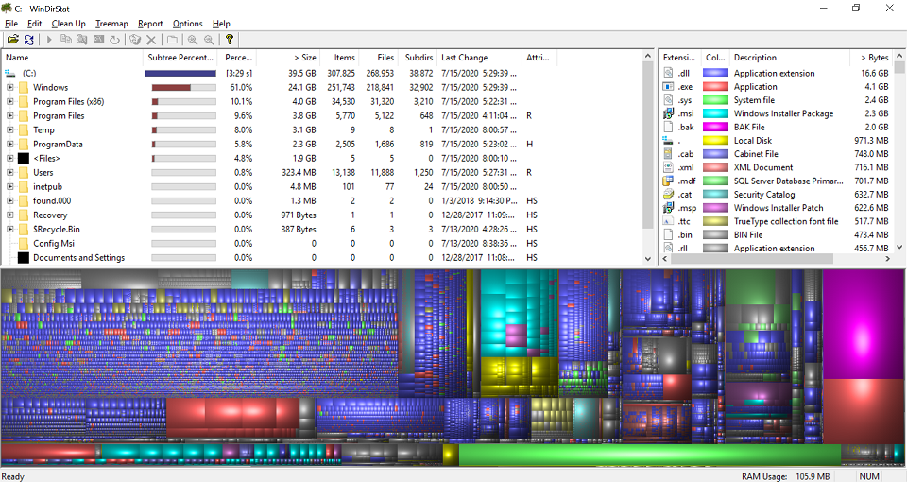
Task: Click the Select Parent folder icon
Action: tap(172, 40)
